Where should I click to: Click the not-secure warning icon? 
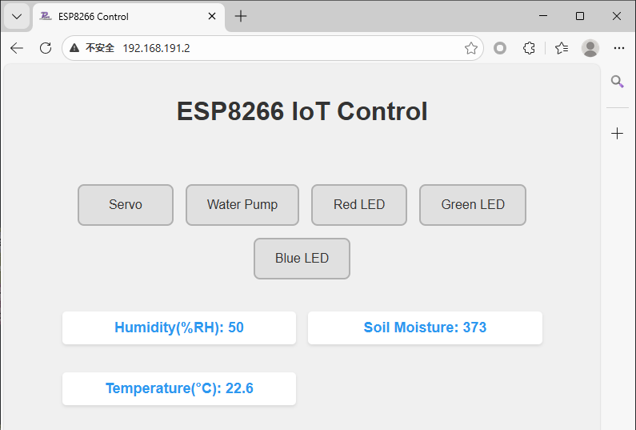click(x=74, y=48)
